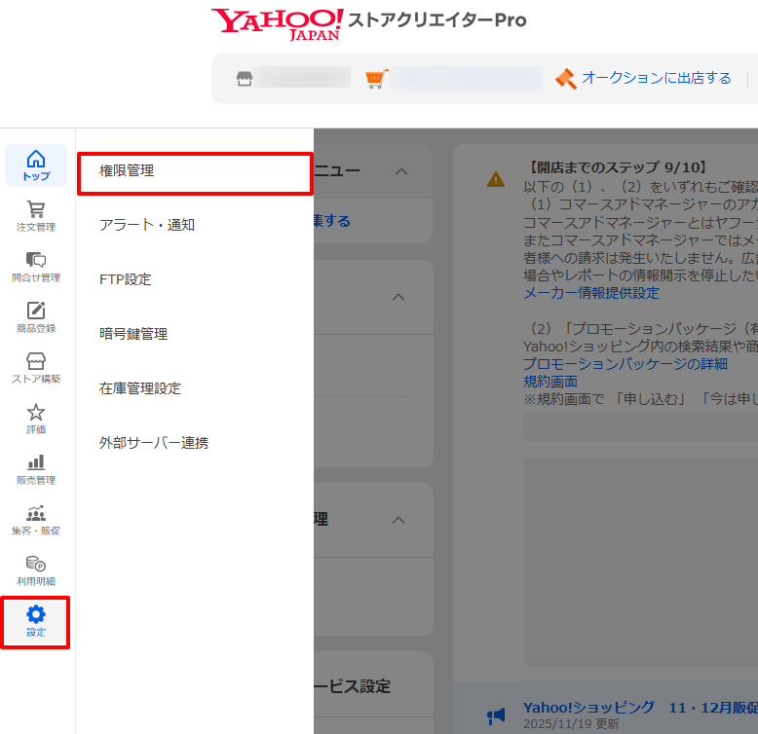This screenshot has width=758, height=734.
Task: Select 権限管理 from settings menu
Action: (127, 171)
